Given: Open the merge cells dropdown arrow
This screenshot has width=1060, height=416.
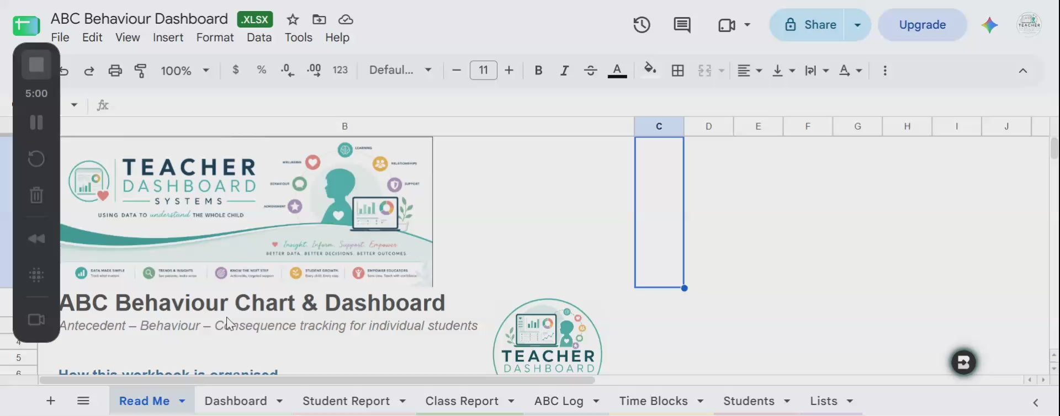Looking at the screenshot, I should (722, 71).
